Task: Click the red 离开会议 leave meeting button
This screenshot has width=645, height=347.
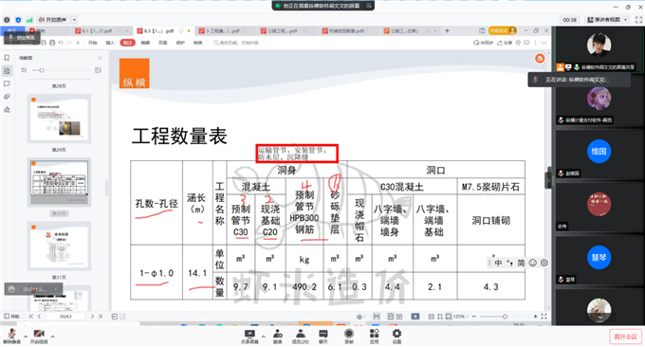Action: click(625, 337)
